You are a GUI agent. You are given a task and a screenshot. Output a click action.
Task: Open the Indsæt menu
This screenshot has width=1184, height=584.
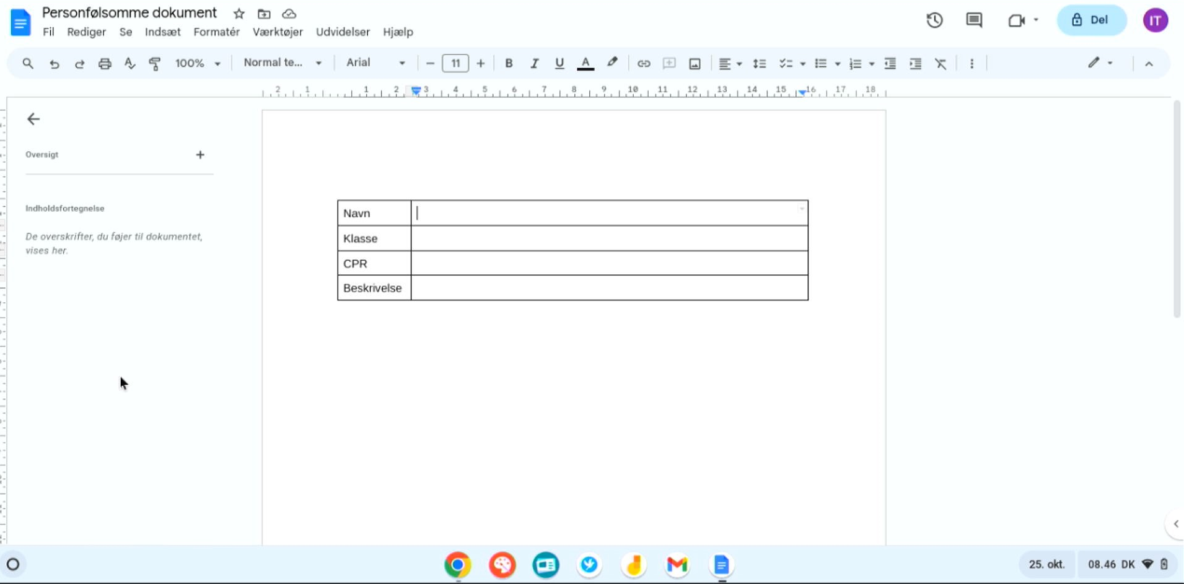(x=162, y=32)
